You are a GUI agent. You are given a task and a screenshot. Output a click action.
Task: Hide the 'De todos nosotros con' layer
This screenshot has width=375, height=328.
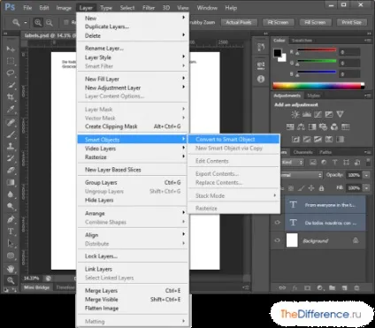pos(277,223)
